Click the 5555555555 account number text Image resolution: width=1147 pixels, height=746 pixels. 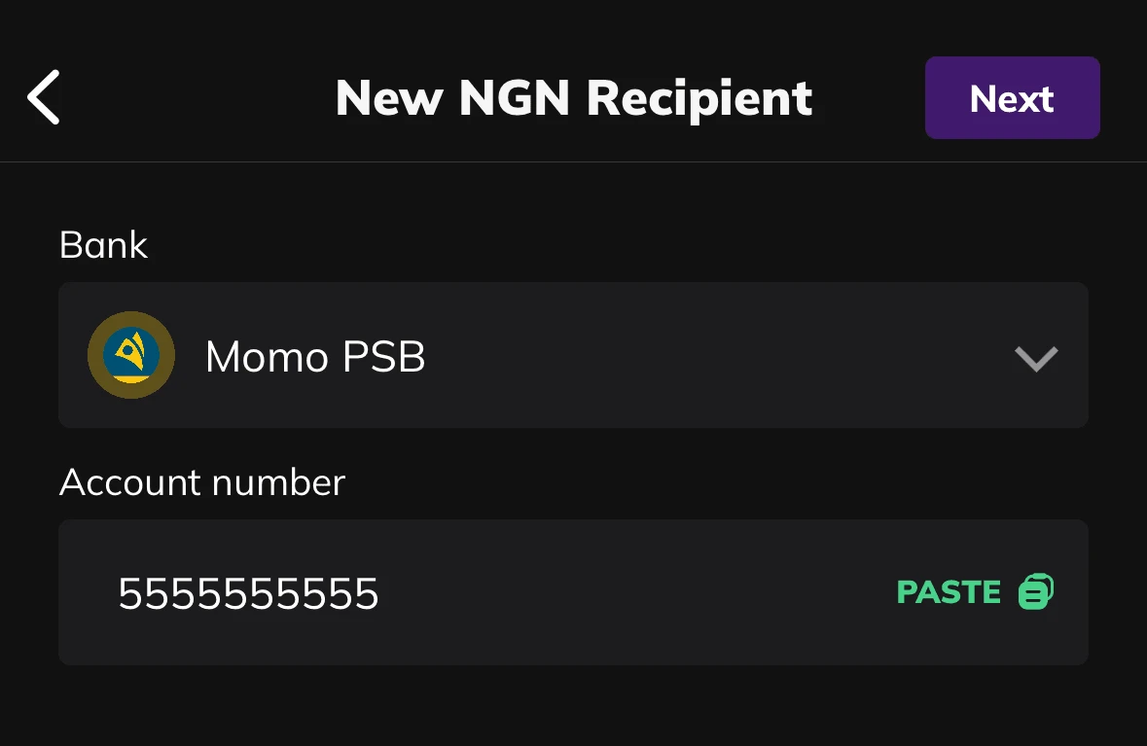click(x=248, y=593)
